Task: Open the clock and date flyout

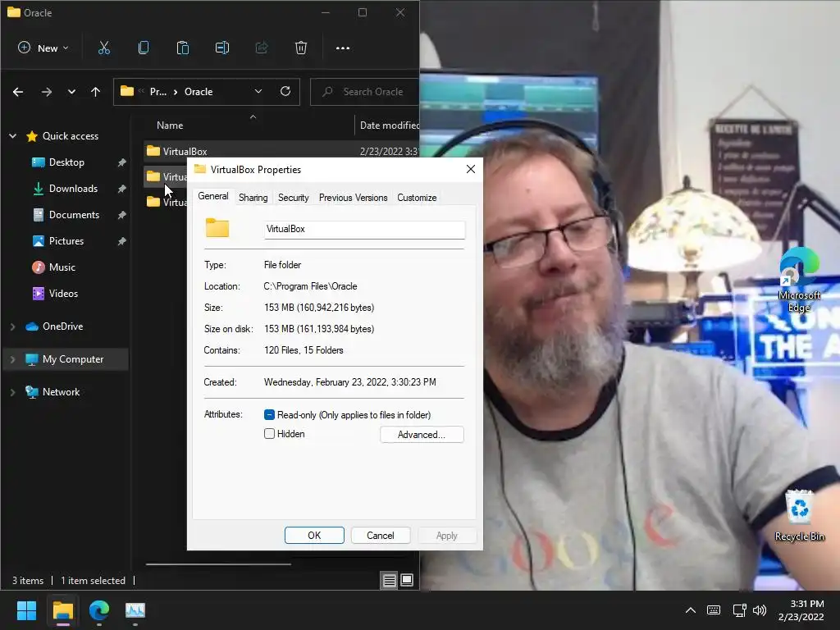Action: (x=801, y=610)
